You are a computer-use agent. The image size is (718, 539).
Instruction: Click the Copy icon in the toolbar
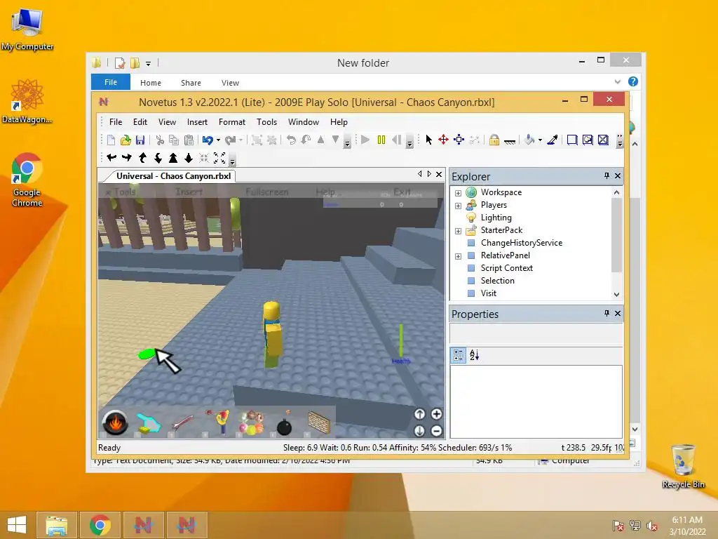(174, 140)
